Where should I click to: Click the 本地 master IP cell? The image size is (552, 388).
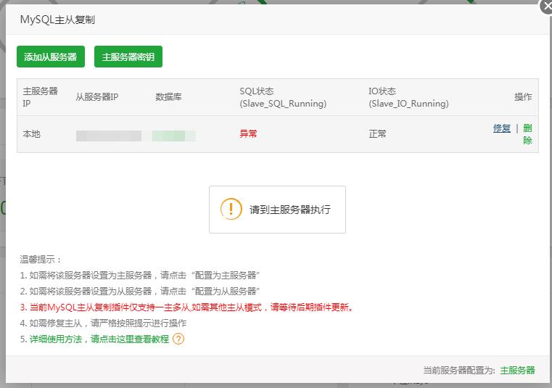click(x=32, y=133)
